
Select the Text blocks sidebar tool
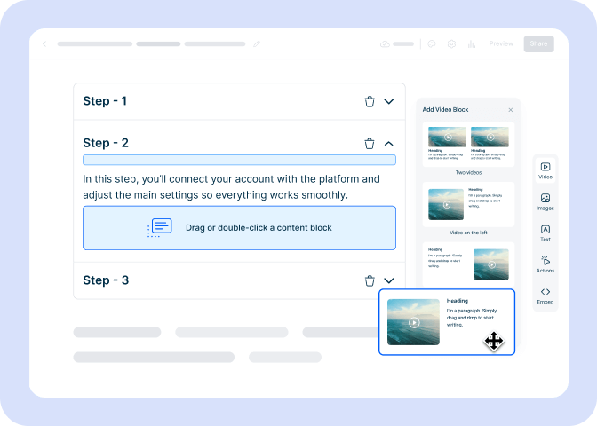click(x=545, y=233)
